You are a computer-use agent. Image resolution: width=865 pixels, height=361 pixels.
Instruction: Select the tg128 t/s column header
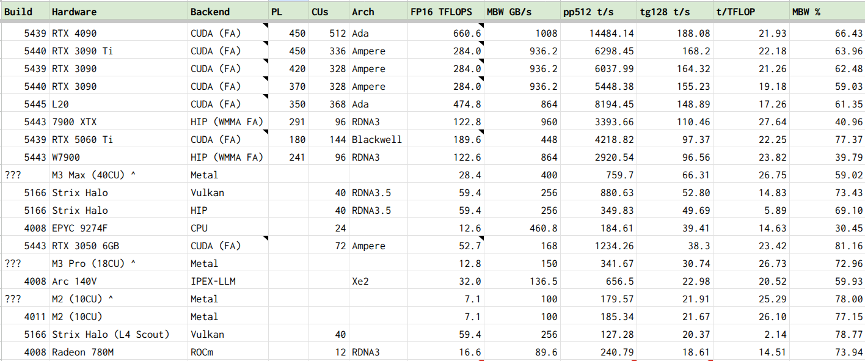click(x=675, y=12)
